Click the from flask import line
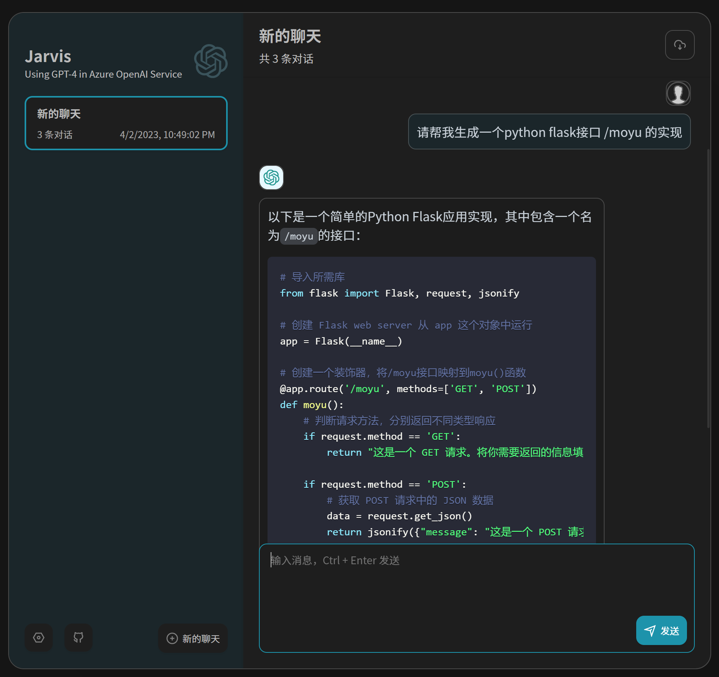Screen dimensions: 719x677 point(400,293)
